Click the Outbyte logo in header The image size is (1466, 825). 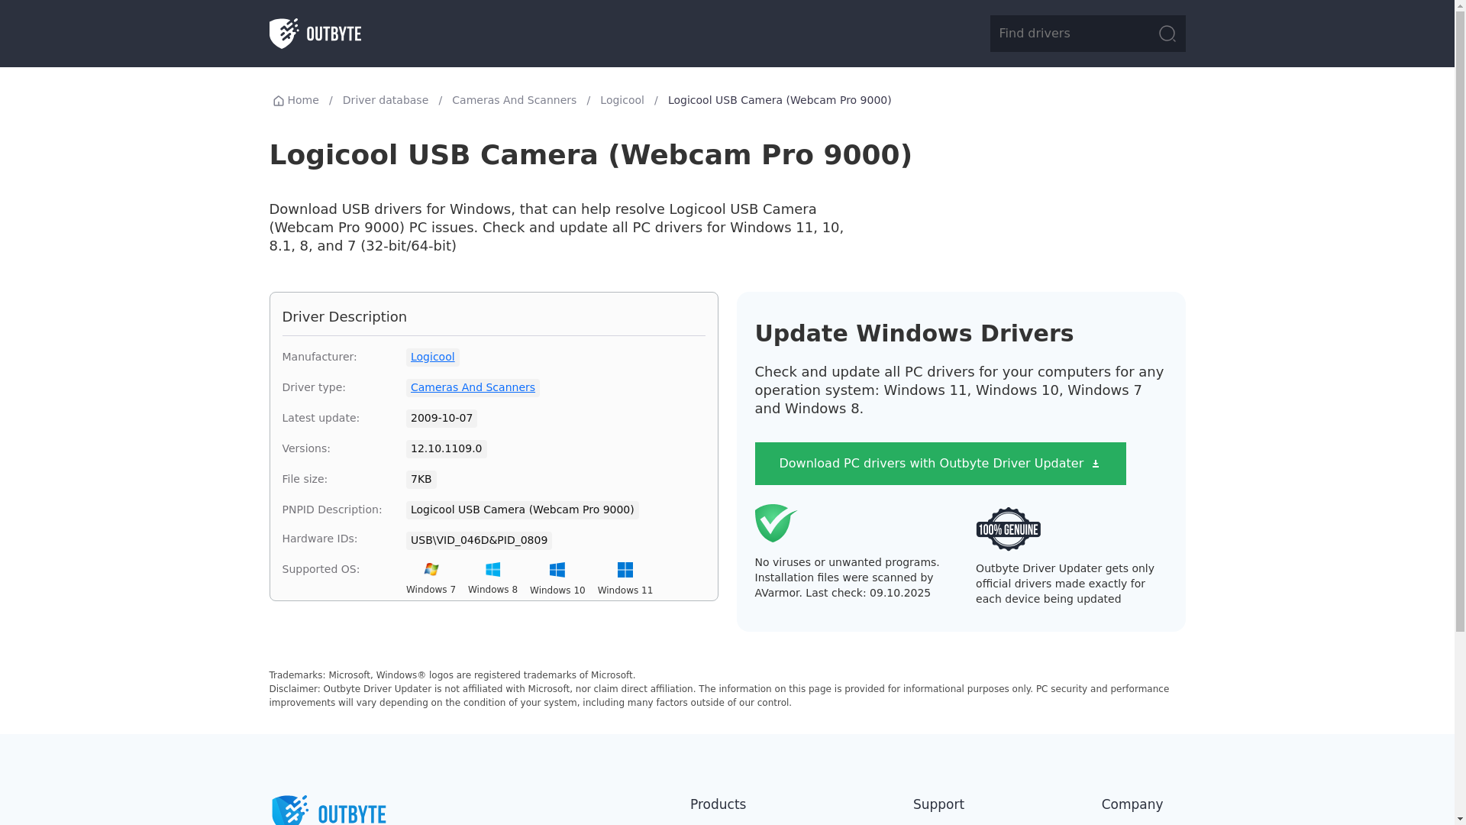point(315,34)
